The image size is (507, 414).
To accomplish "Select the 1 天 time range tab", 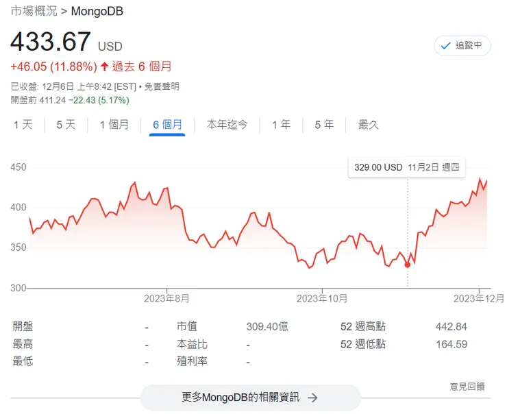I will pyautogui.click(x=23, y=125).
